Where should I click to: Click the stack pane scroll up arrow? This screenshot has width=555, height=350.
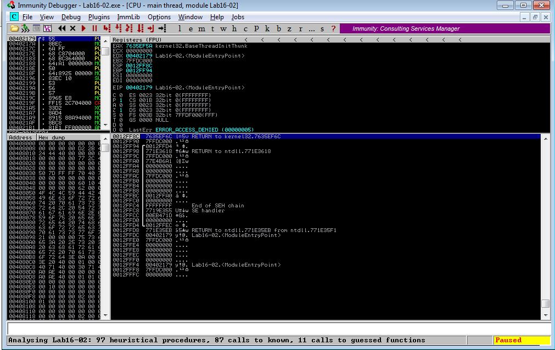tap(546, 139)
